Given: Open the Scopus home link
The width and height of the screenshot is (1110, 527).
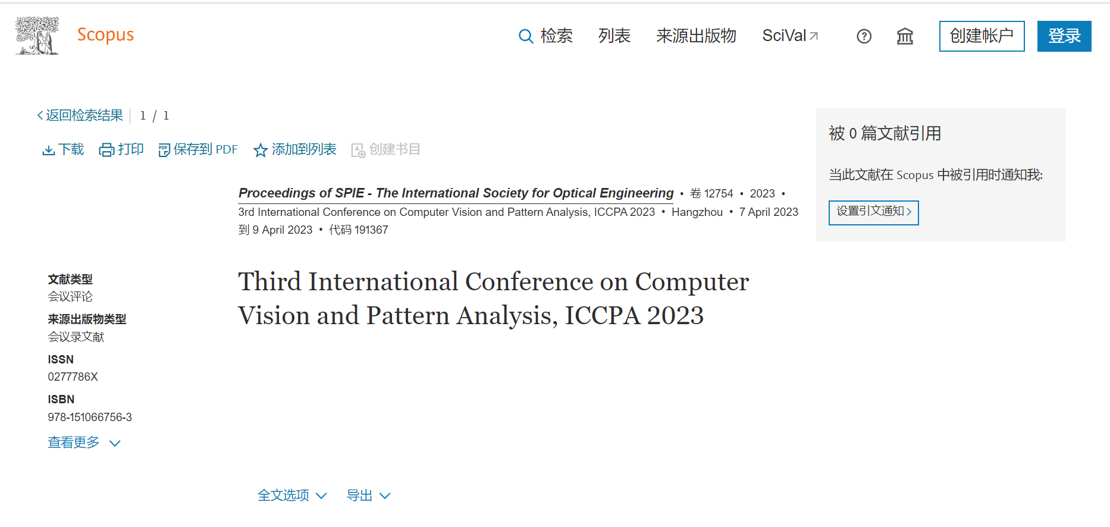Looking at the screenshot, I should click(105, 34).
